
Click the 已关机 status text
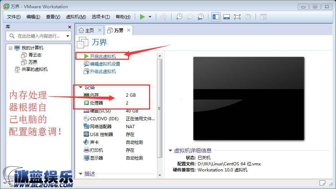204,157
